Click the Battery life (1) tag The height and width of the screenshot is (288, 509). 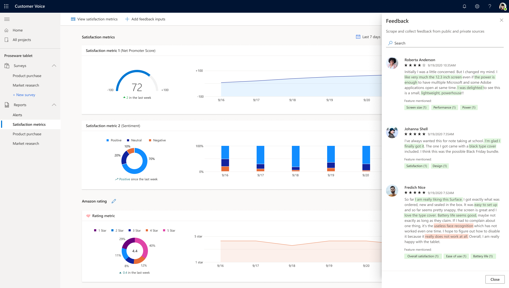[483, 256]
